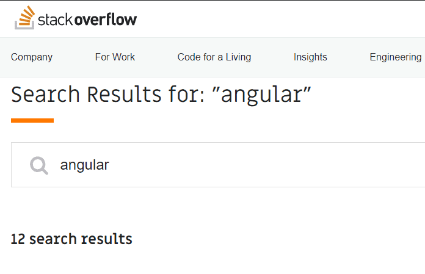This screenshot has height=274, width=425.
Task: Click gray navigation bar area between Insights and Engineering
Action: pyautogui.click(x=348, y=57)
